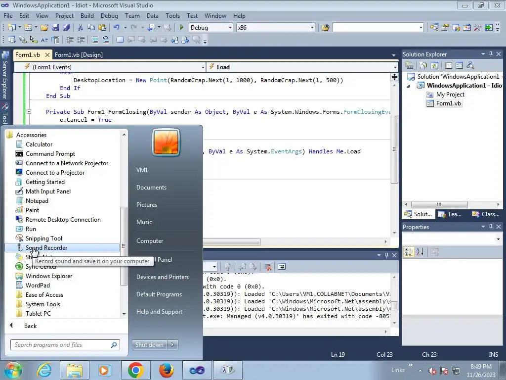The width and height of the screenshot is (506, 380).
Task: Click the user account picture thumbnail
Action: coord(166,142)
